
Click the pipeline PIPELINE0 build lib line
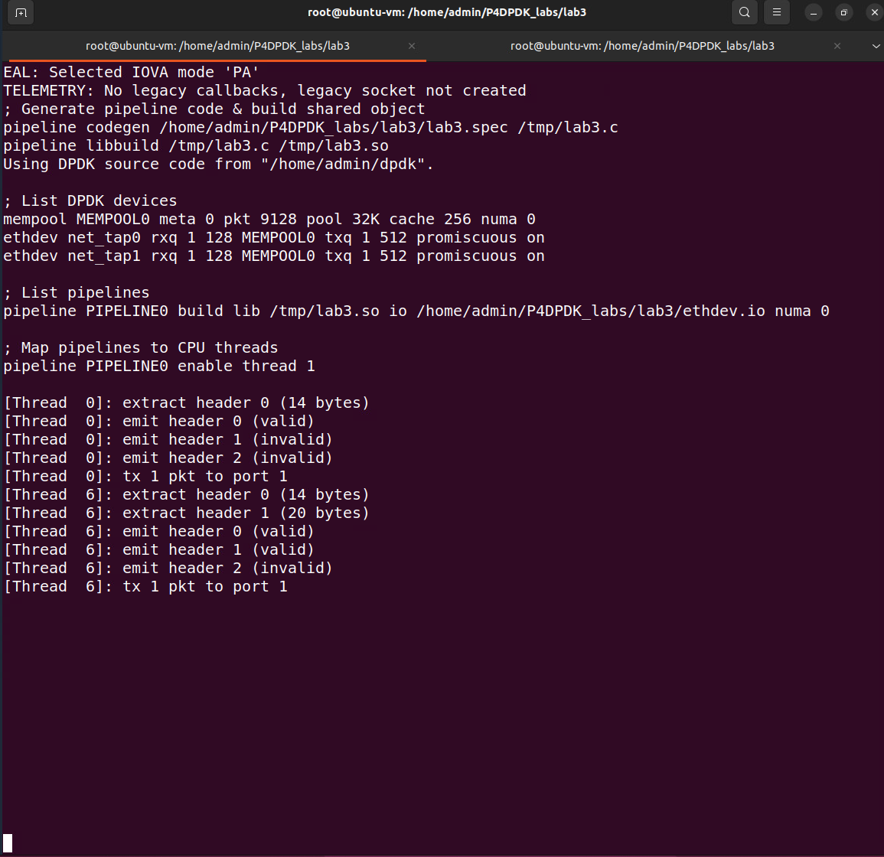click(x=416, y=311)
